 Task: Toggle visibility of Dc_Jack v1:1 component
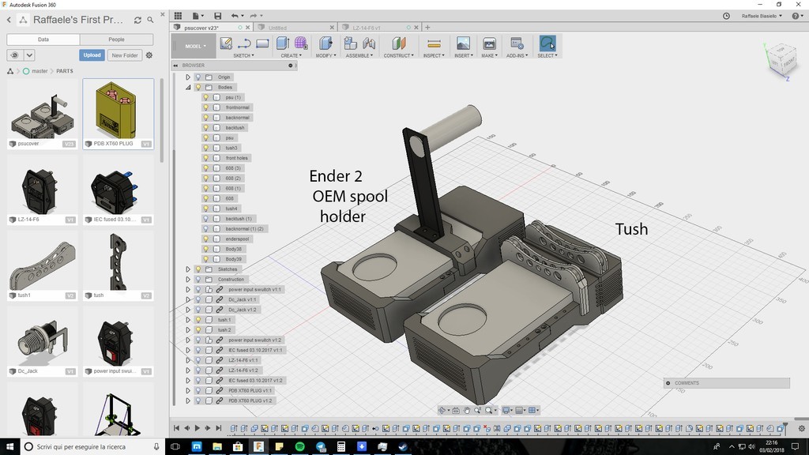198,299
